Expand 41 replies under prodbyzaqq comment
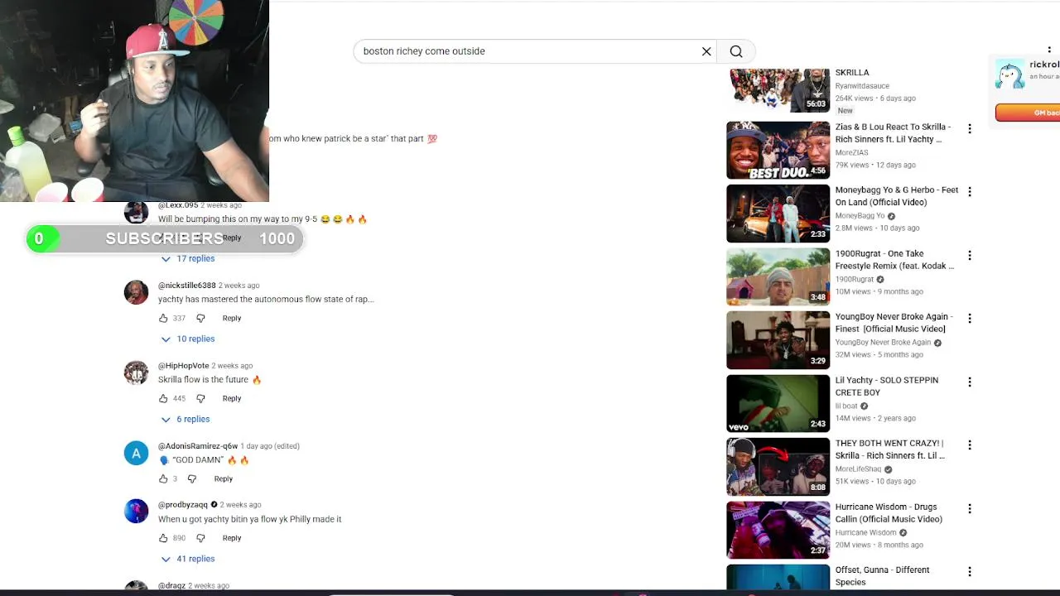The width and height of the screenshot is (1060, 596). pyautogui.click(x=188, y=559)
